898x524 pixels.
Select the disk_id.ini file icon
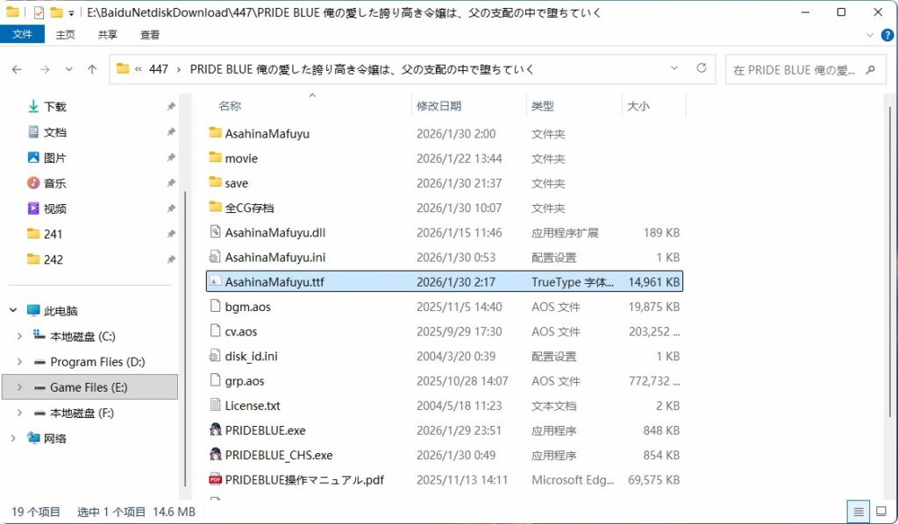tap(216, 356)
